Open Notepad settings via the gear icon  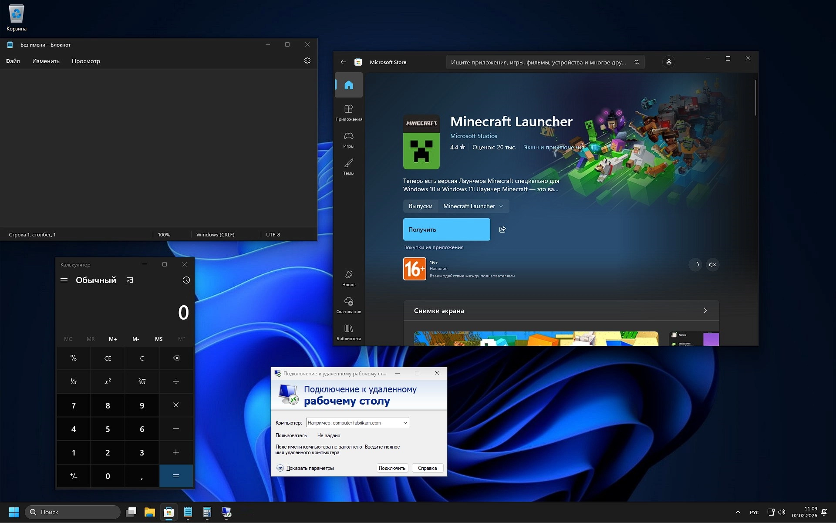307,61
